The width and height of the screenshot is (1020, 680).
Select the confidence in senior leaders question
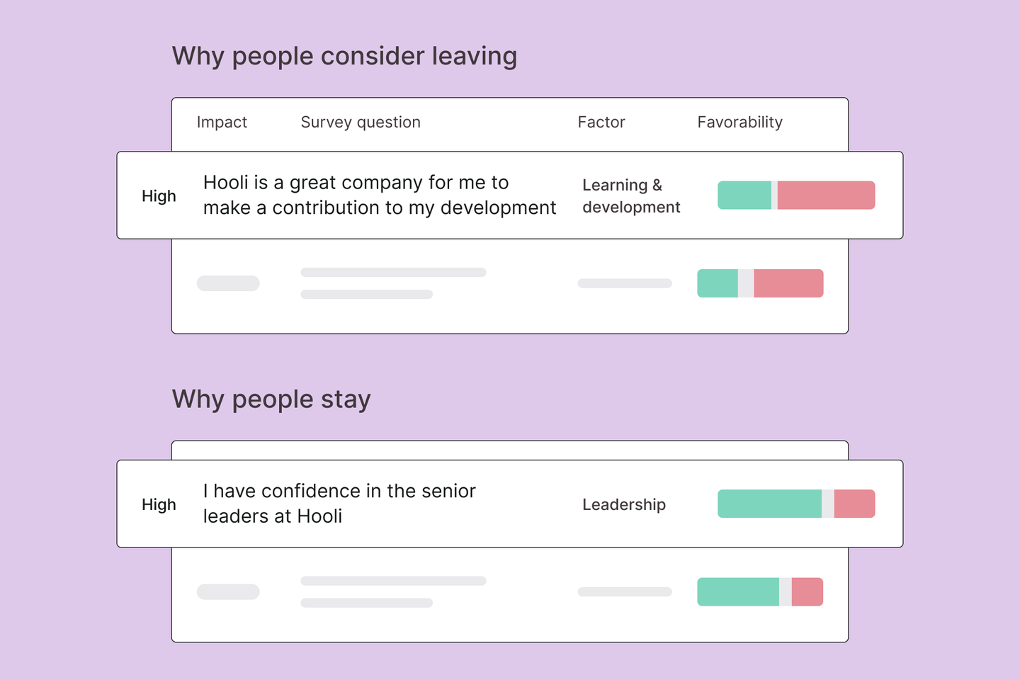coord(339,504)
